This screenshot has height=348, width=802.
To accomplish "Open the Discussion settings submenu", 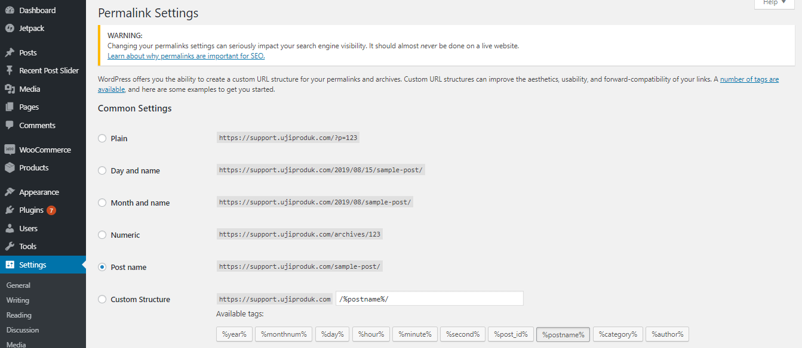I will [x=23, y=330].
